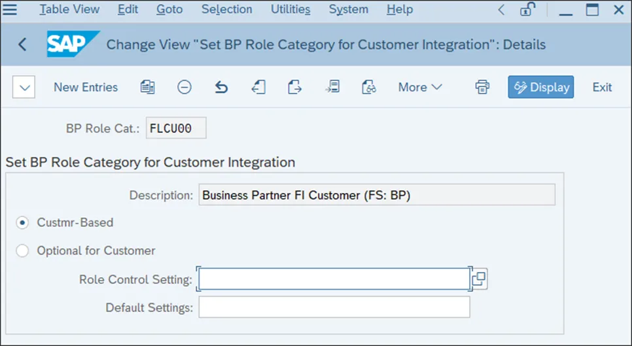Screen dimensions: 632x346
Task: Click the Other Entry position icon
Action: click(x=332, y=87)
